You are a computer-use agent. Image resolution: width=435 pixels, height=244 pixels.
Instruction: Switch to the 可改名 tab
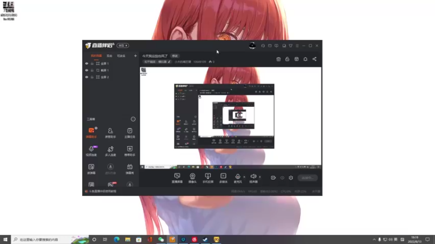coord(121,56)
